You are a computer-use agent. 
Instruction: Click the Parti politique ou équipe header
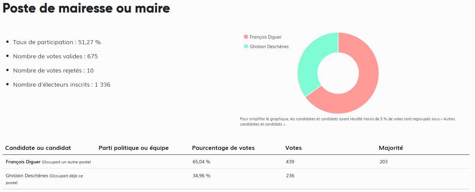click(134, 148)
